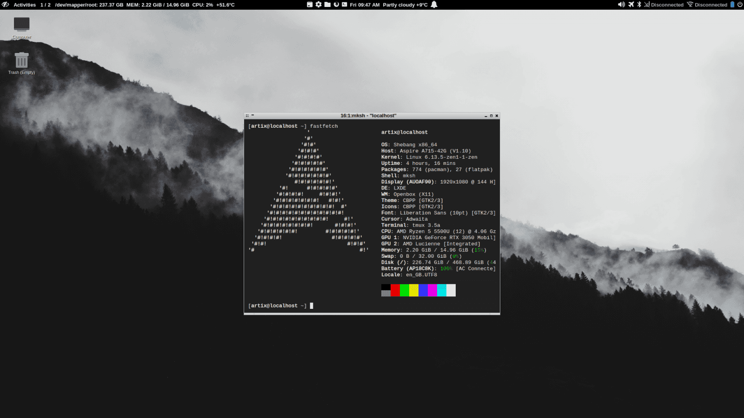Click the yellow color block in terminal palette
The image size is (744, 418).
pyautogui.click(x=414, y=290)
